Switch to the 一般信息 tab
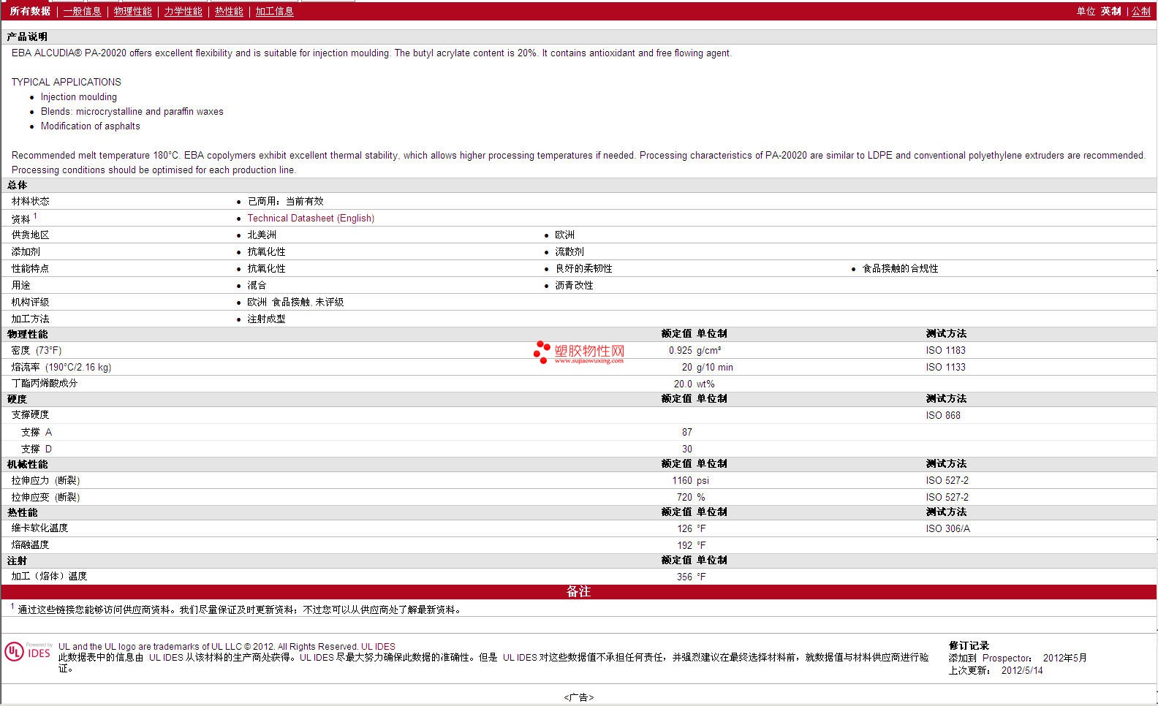 click(x=82, y=11)
